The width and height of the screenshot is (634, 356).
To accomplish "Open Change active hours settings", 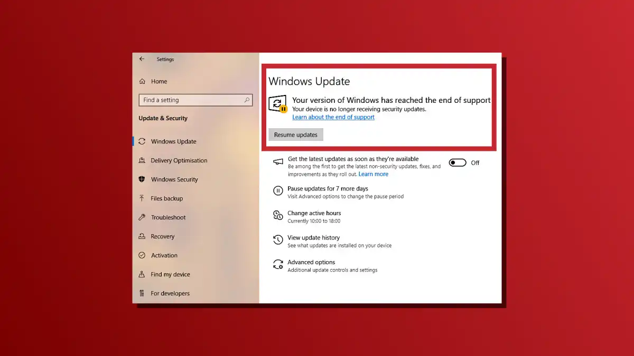I will (314, 213).
